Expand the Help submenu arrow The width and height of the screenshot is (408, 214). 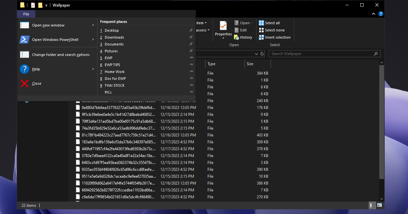[x=93, y=69]
